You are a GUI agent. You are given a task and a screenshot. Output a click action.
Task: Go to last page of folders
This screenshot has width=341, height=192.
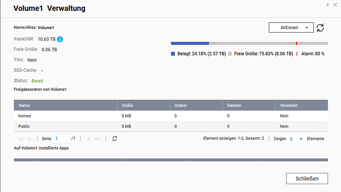(97, 139)
